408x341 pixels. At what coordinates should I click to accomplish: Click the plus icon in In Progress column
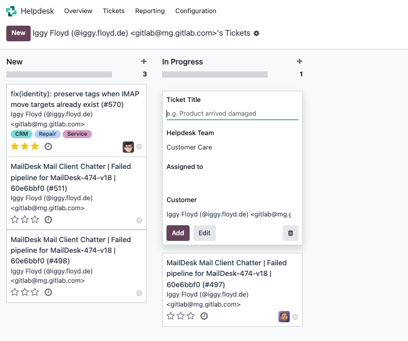click(x=300, y=61)
